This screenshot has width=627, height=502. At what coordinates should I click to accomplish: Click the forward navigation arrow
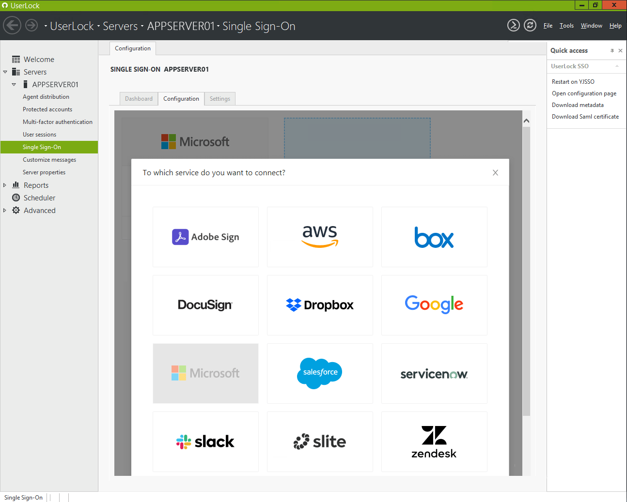[x=31, y=25]
